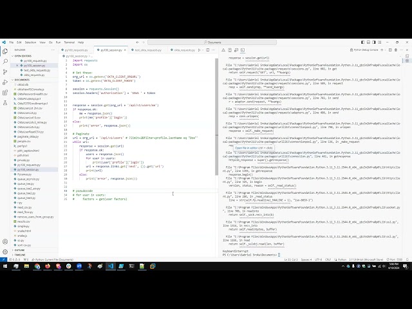Switch to the py100_requests.py editor tab

pos(76,50)
